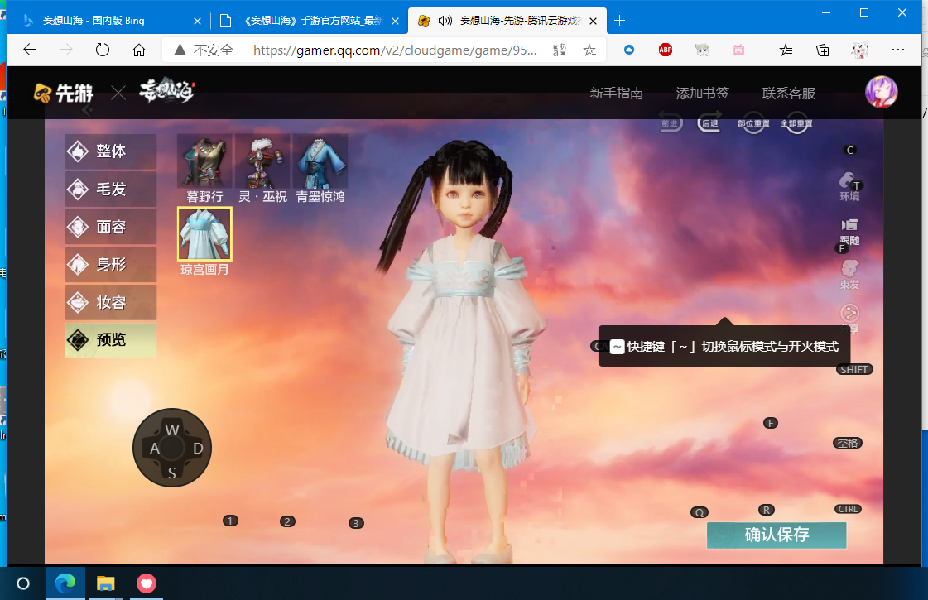This screenshot has height=600, width=928.
Task: Tap A on the virtual joystick
Action: click(x=155, y=449)
